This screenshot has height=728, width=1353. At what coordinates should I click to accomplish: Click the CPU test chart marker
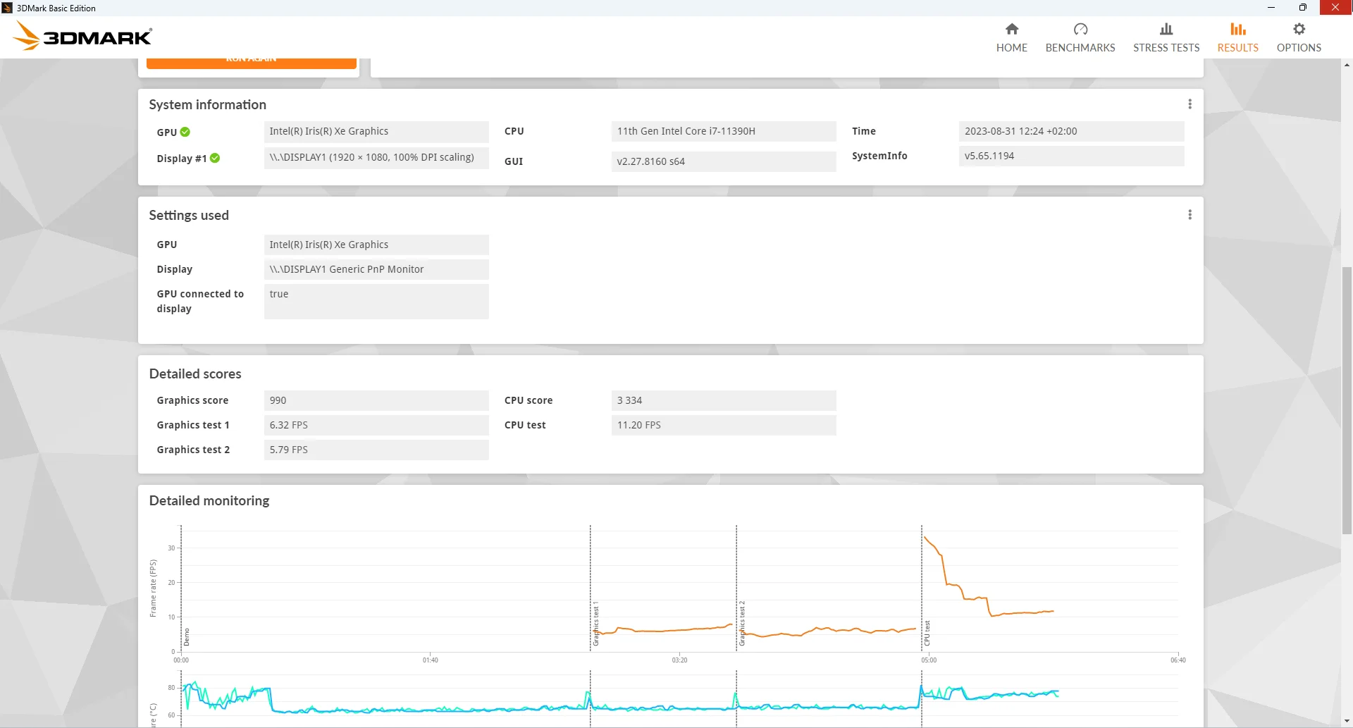pyautogui.click(x=927, y=633)
